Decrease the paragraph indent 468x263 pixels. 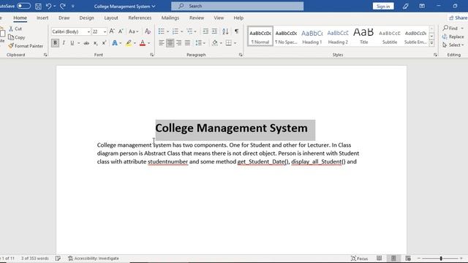205,31
